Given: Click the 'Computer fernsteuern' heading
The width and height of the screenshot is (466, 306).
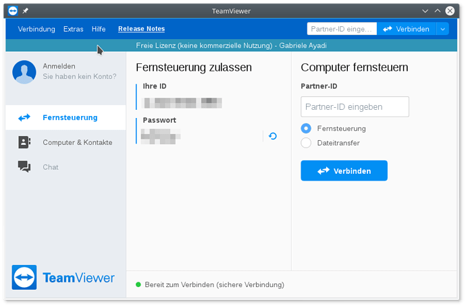Looking at the screenshot, I should (x=355, y=67).
